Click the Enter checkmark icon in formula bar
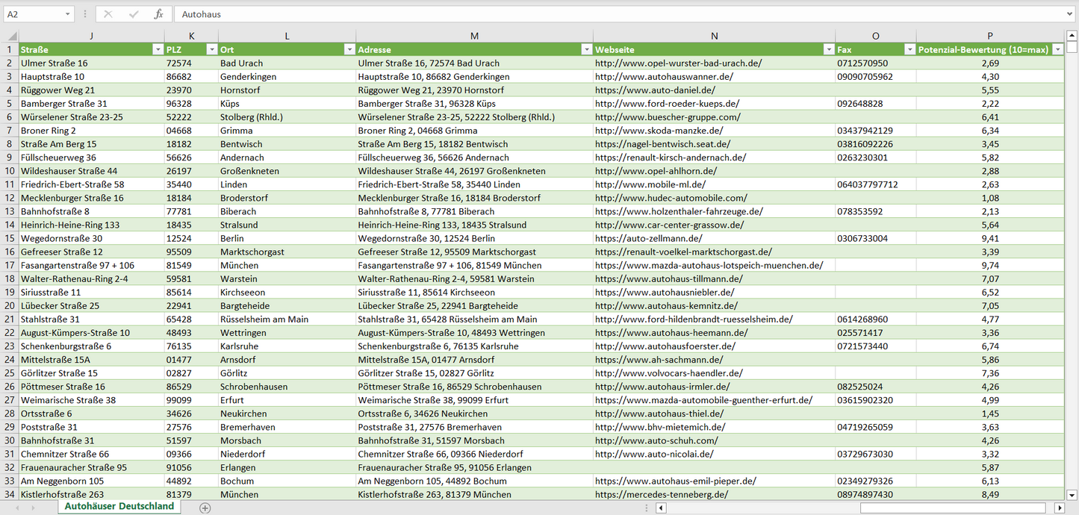Screen dimensions: 1079x515 coord(134,14)
